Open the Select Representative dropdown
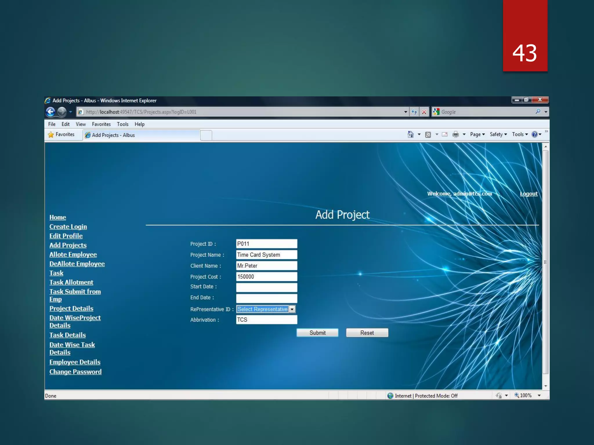594x445 pixels. [x=292, y=309]
